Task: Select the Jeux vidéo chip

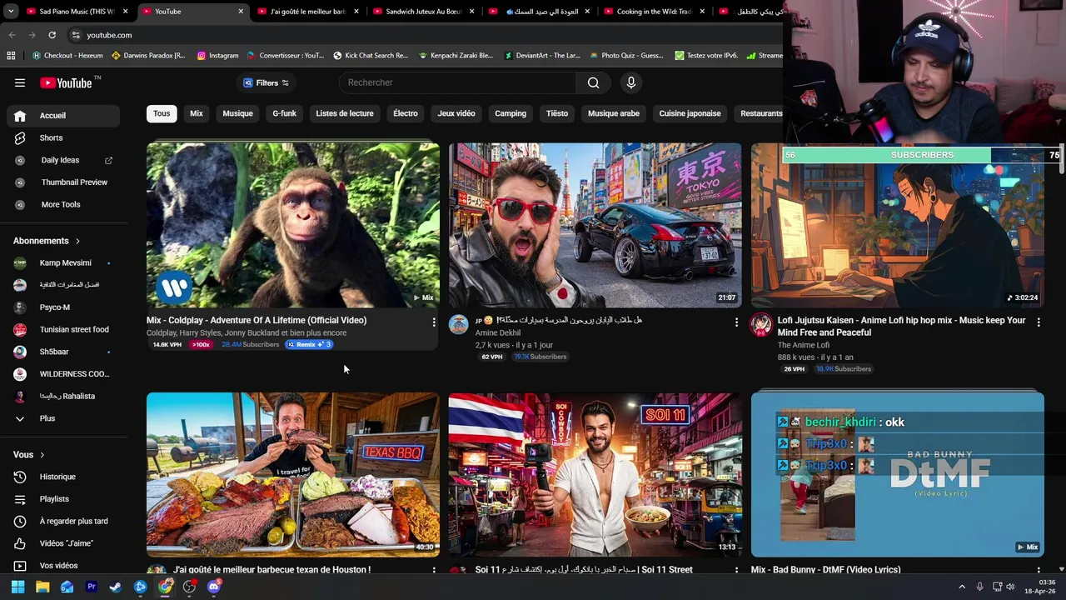Action: click(456, 113)
